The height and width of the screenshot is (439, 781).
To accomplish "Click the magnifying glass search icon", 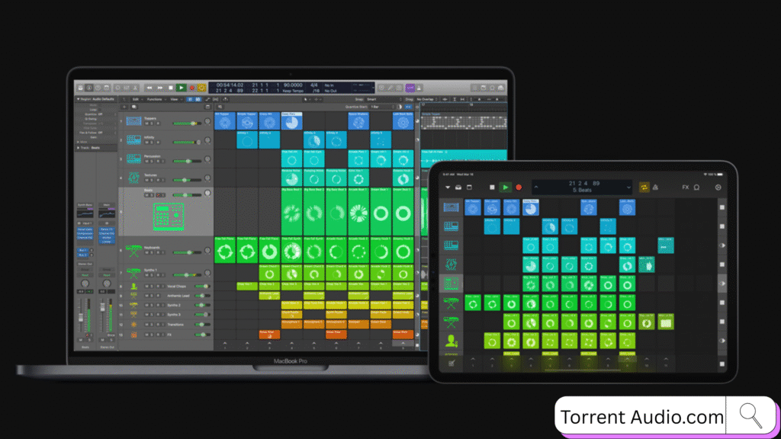I will (751, 416).
